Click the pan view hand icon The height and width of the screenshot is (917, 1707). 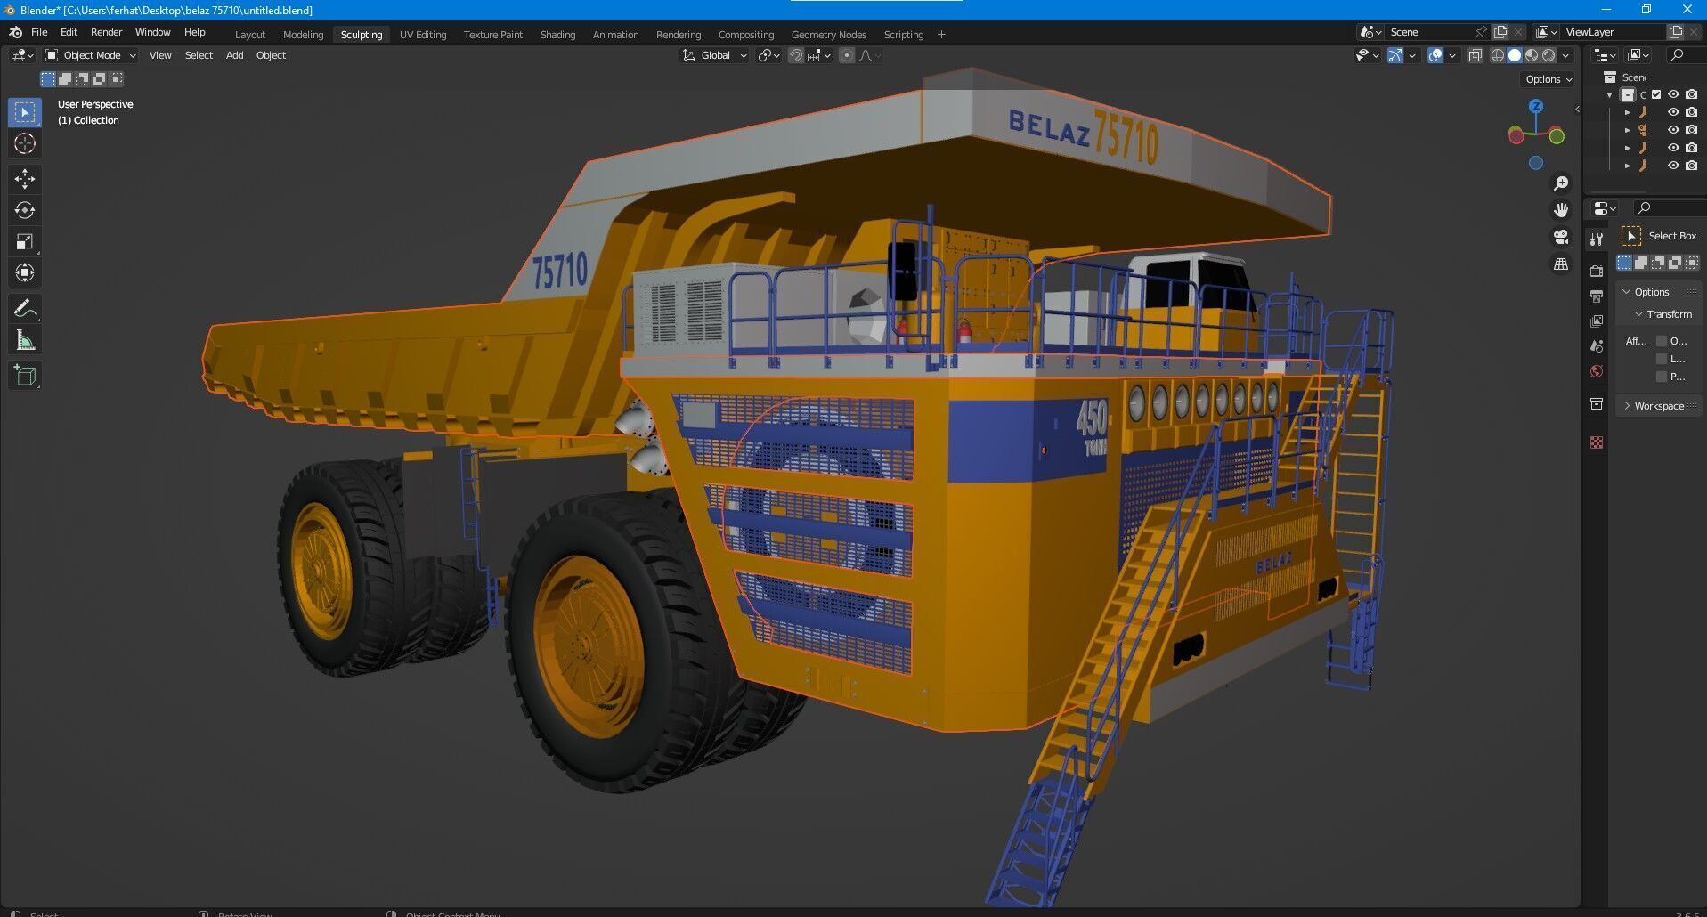click(1560, 210)
